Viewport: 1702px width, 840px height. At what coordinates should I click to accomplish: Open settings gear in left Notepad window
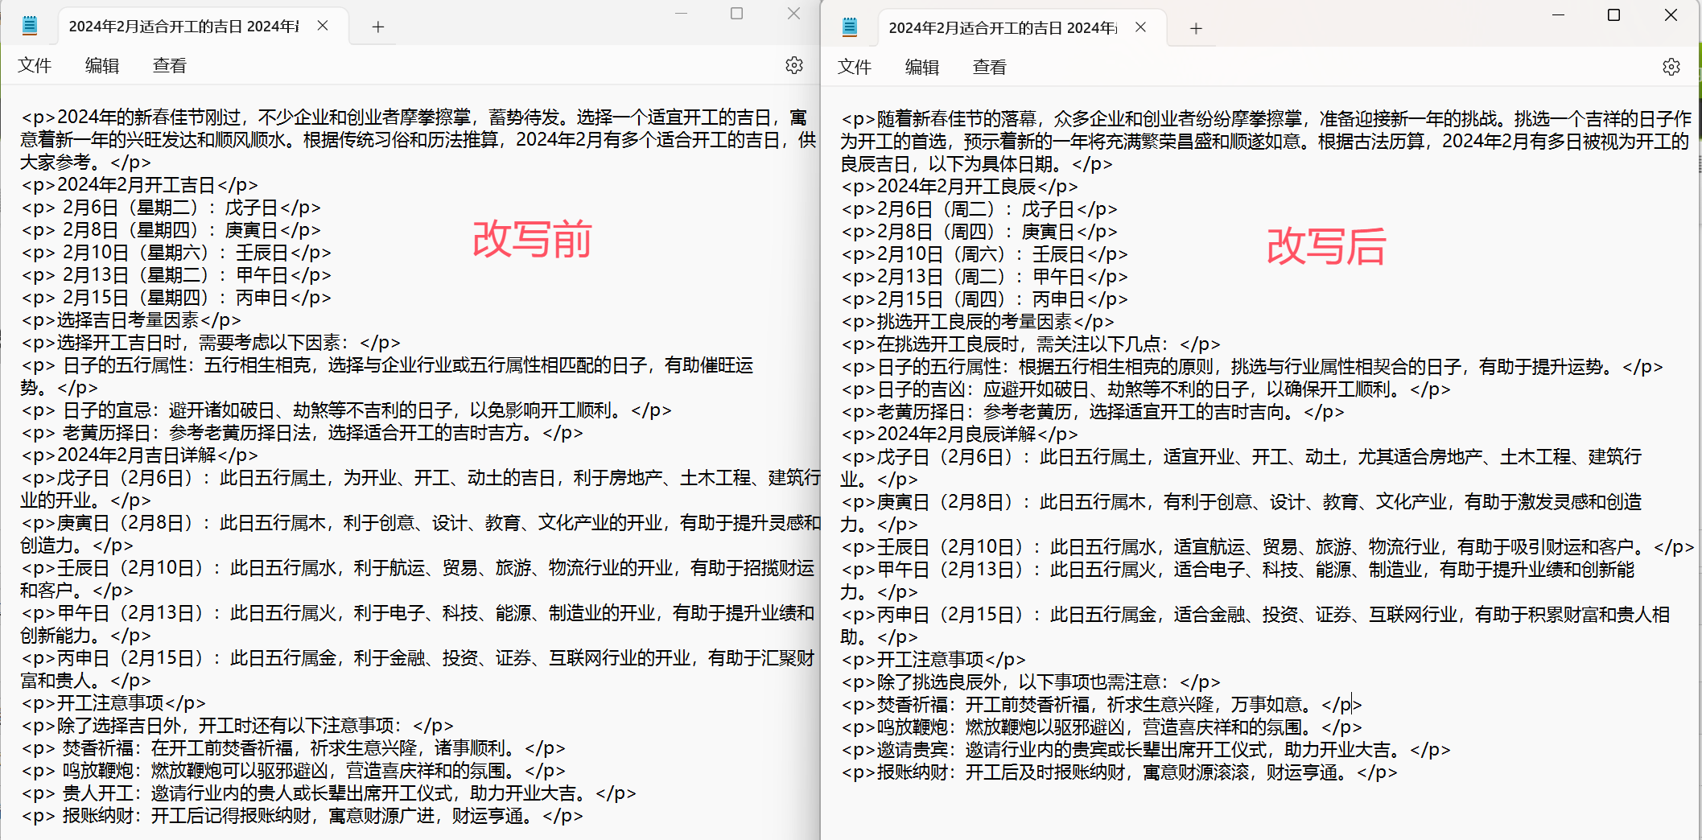(794, 65)
